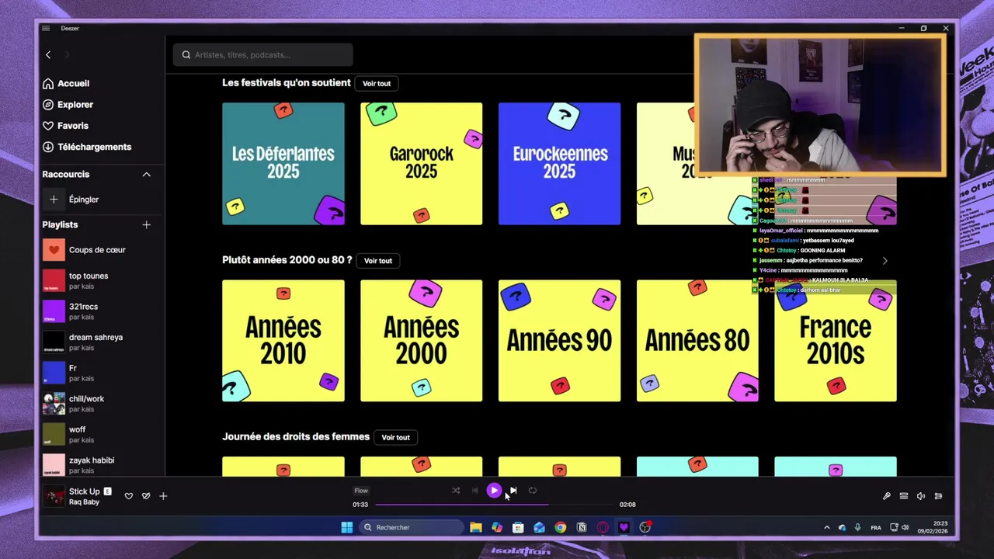This screenshot has height=559, width=994.
Task: Skip to the next track
Action: [513, 491]
